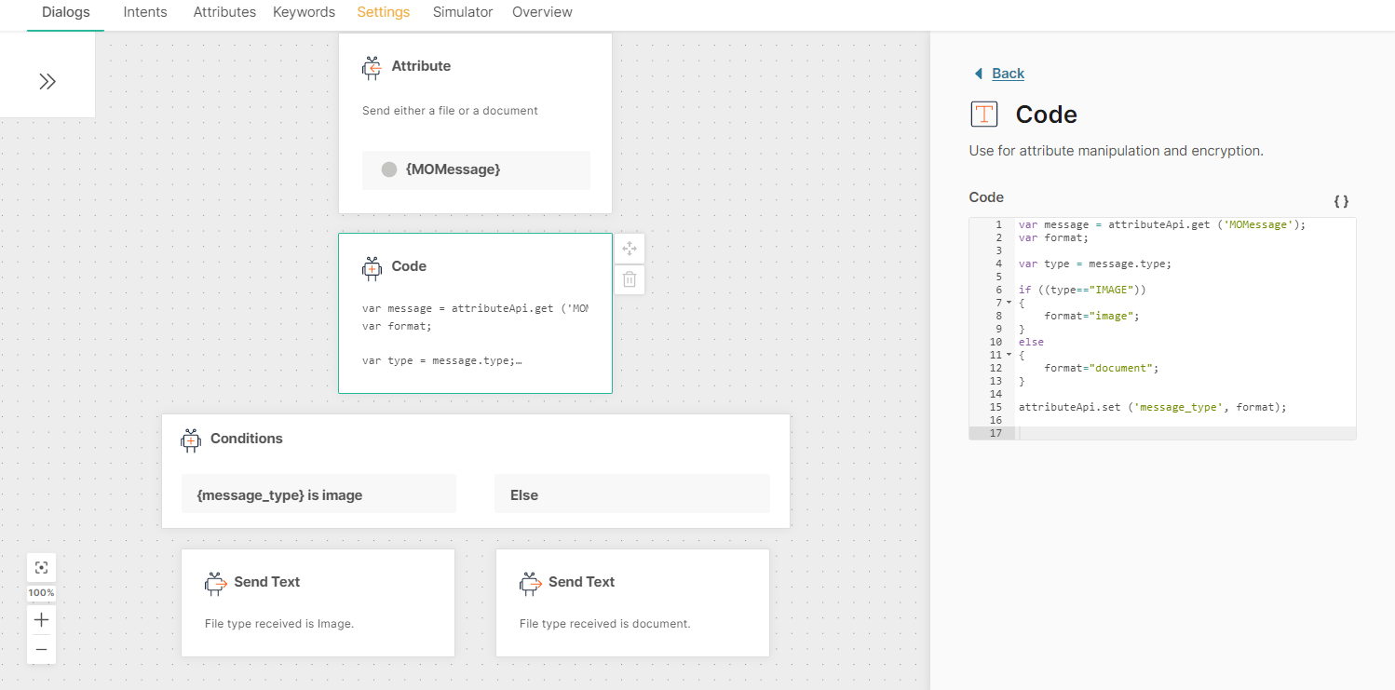Collapse code fold arrow at line 7
1395x690 pixels.
[x=1009, y=303]
